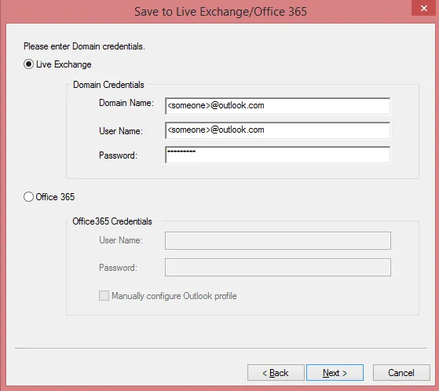Click the Office365 User Name field
The width and height of the screenshot is (439, 391).
coord(278,240)
